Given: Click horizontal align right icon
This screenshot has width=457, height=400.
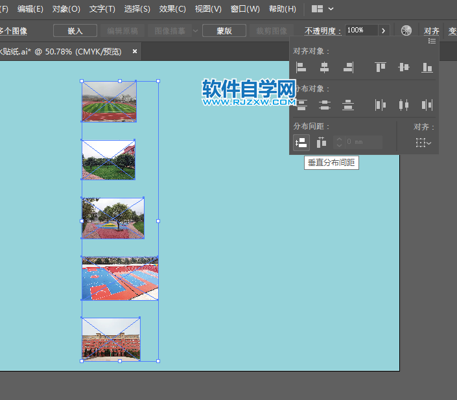Looking at the screenshot, I should click(348, 67).
